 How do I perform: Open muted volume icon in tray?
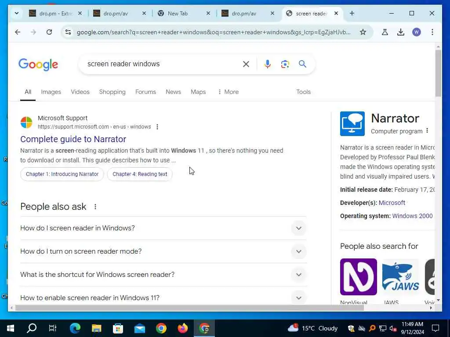coord(393,328)
